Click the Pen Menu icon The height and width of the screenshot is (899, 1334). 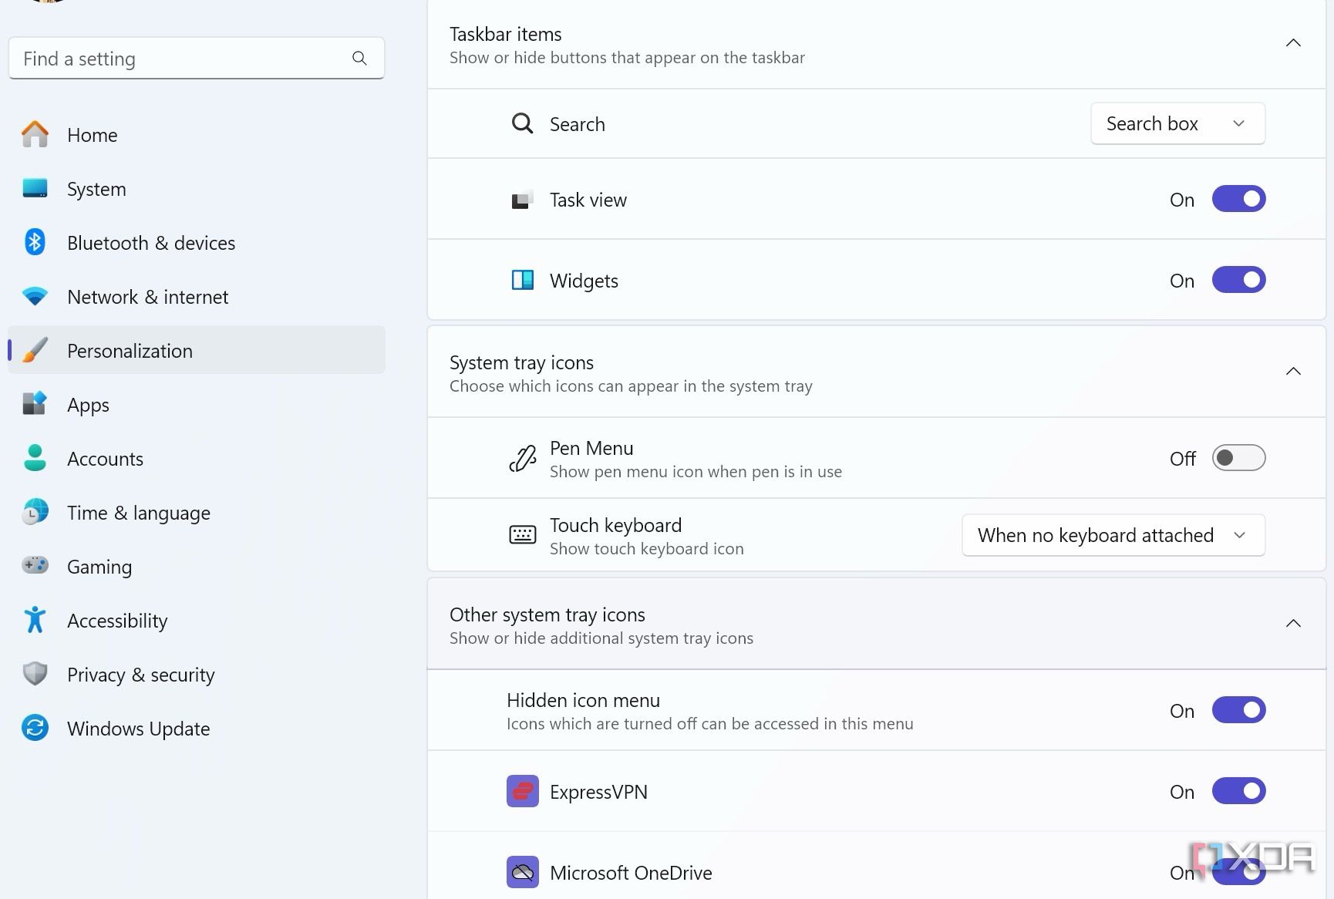click(x=522, y=458)
